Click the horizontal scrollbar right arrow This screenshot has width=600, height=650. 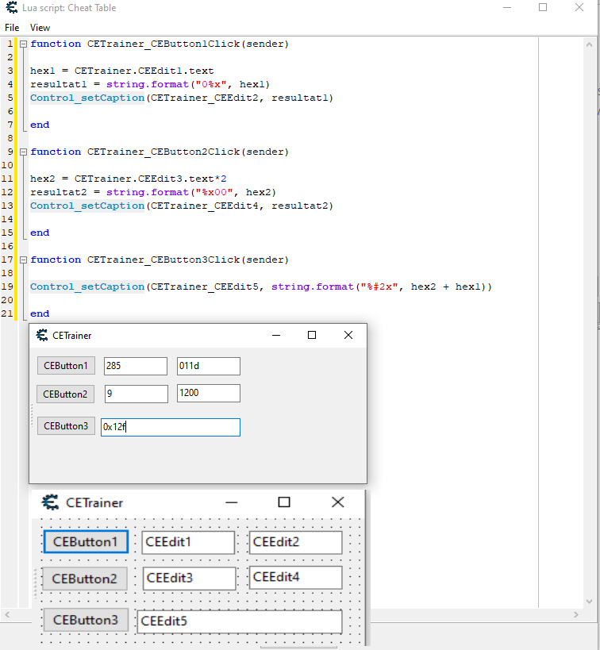(577, 615)
